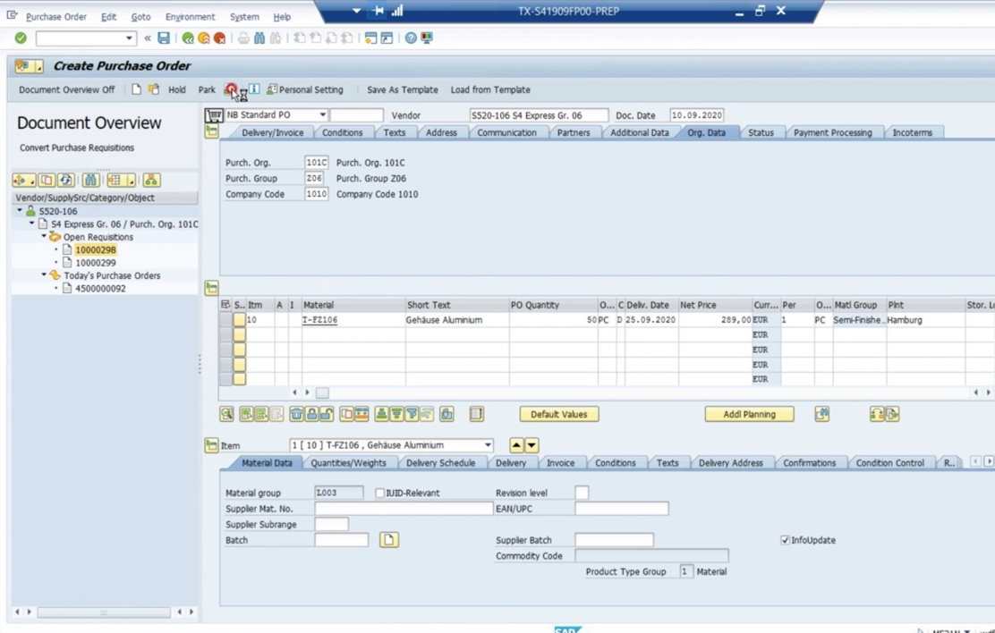Open Personal Setting

point(305,89)
